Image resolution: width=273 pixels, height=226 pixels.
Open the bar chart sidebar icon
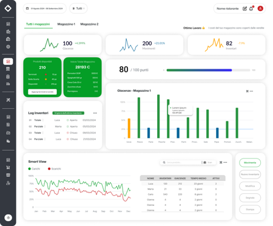[8, 141]
